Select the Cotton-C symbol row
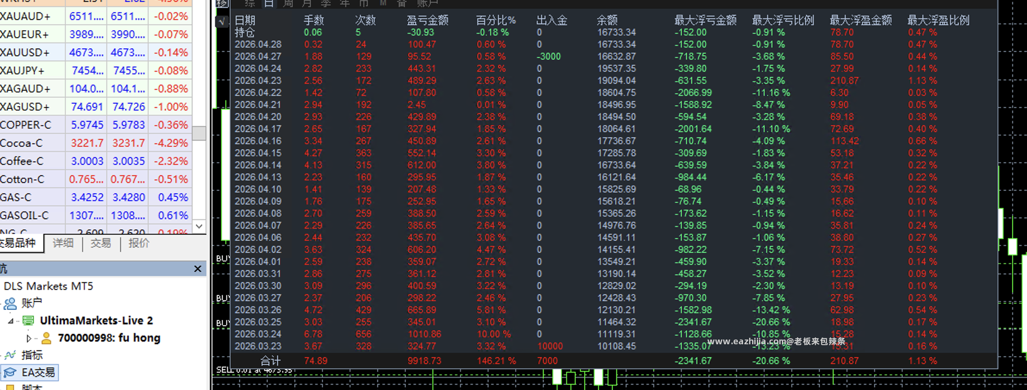This screenshot has height=390, width=1027. 96,179
